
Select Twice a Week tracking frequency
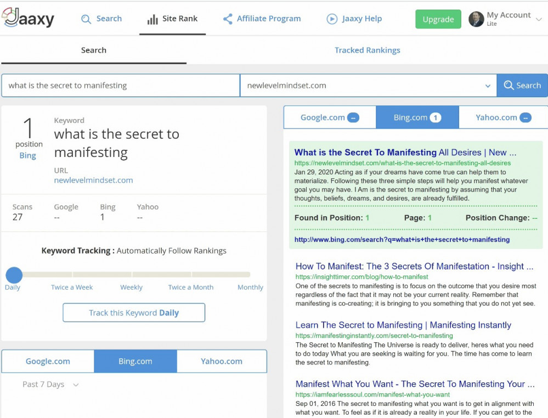coord(72,287)
